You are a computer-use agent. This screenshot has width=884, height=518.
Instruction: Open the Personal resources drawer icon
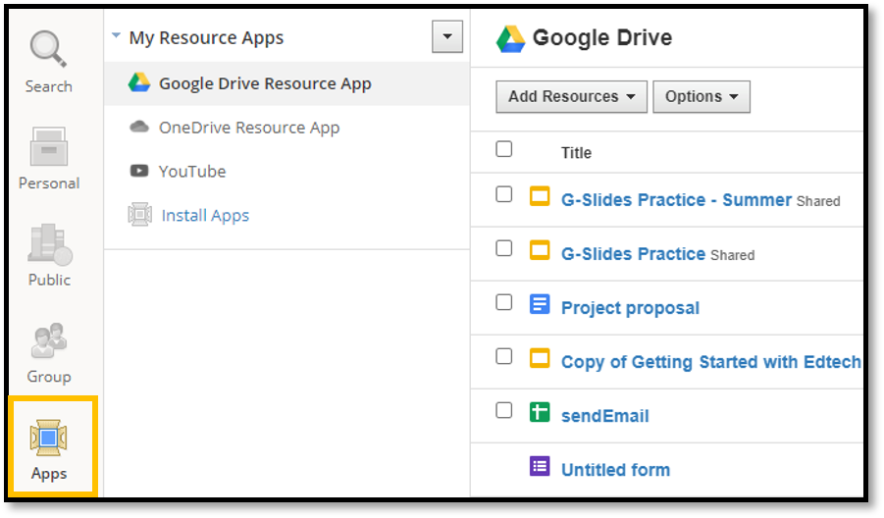click(x=49, y=146)
